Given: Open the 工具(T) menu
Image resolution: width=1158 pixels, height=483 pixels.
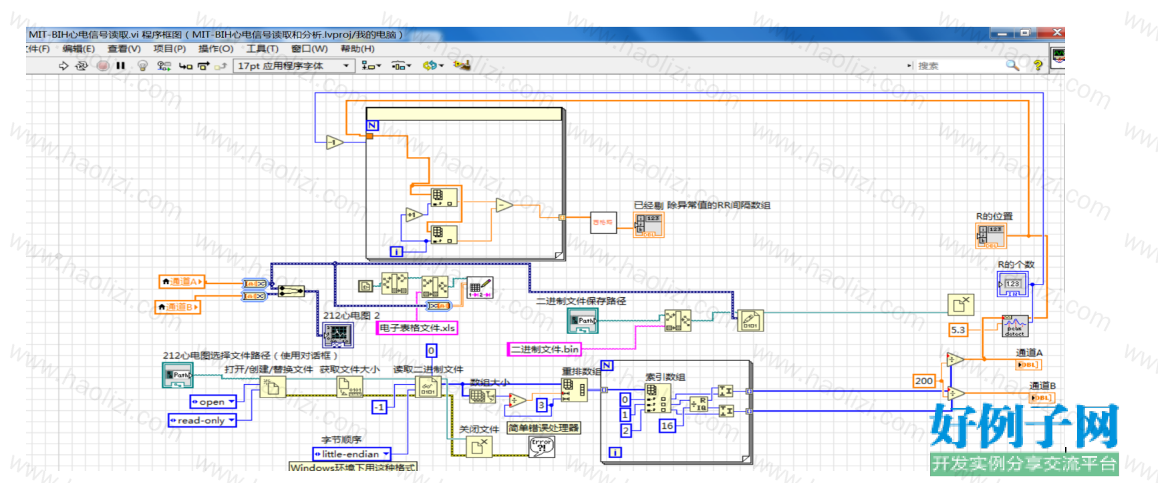Looking at the screenshot, I should 262,49.
